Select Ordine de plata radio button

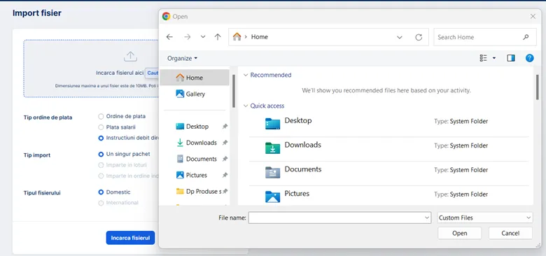(x=101, y=117)
